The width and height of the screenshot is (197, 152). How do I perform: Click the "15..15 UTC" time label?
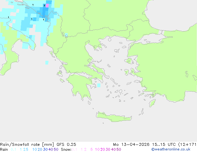164,145
